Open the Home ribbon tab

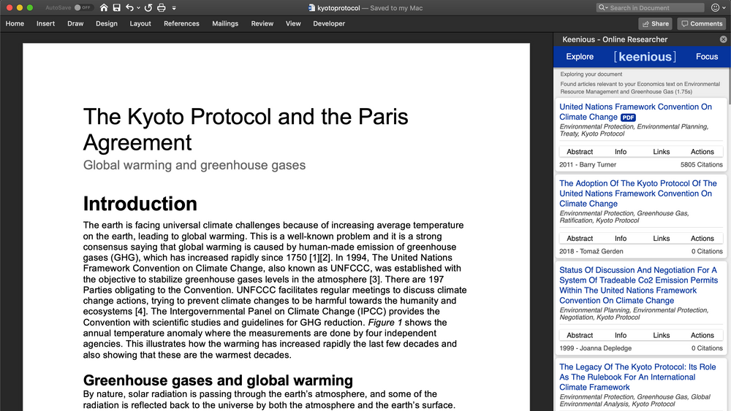15,23
